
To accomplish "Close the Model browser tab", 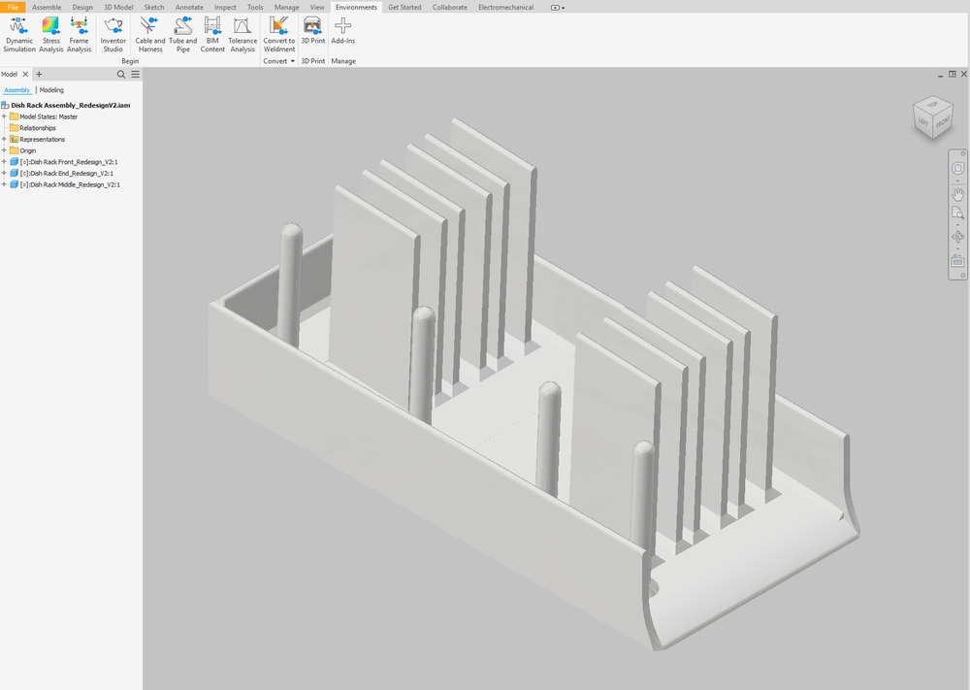I will coord(25,75).
